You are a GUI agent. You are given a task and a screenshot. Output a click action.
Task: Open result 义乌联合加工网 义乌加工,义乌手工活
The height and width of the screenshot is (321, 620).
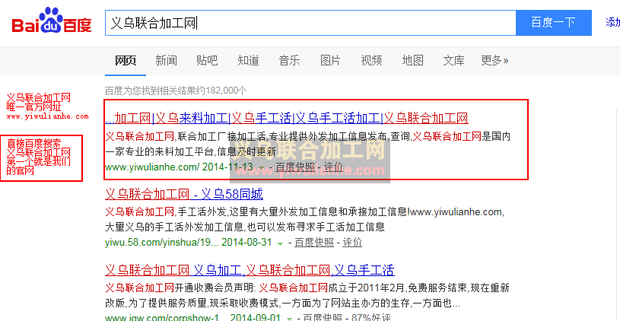tap(250, 270)
